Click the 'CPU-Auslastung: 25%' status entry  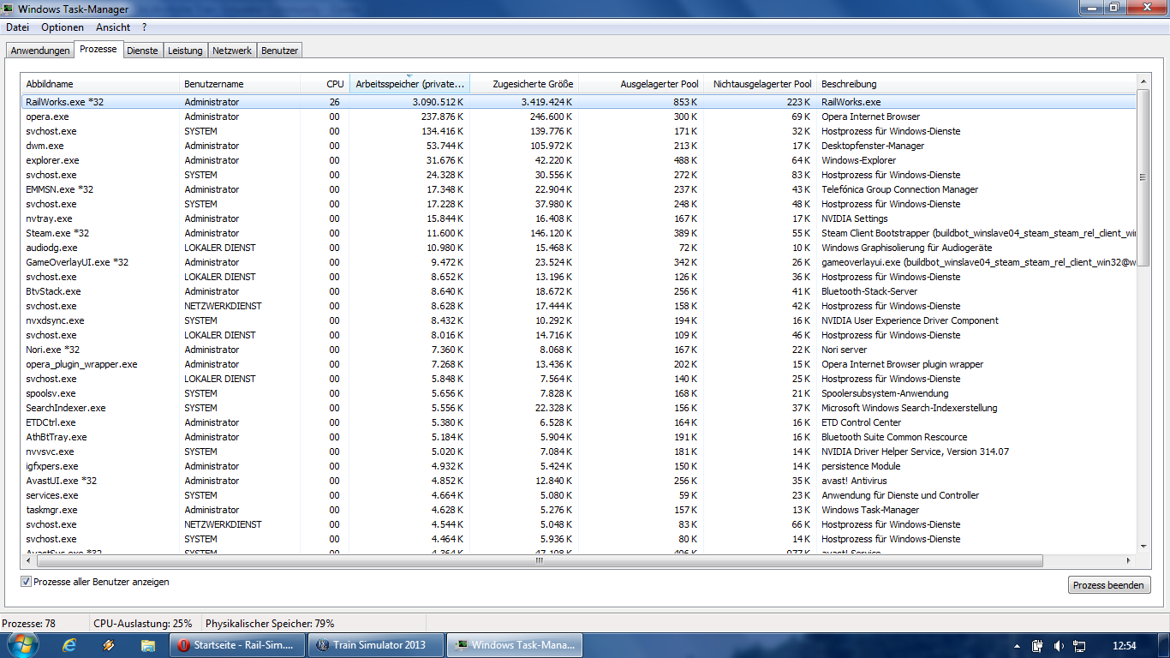[143, 624]
